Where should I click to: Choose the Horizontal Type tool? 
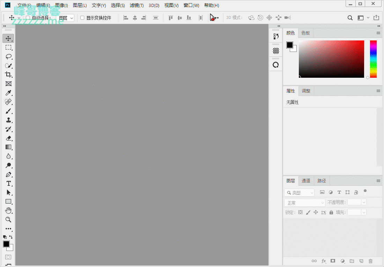click(x=8, y=183)
